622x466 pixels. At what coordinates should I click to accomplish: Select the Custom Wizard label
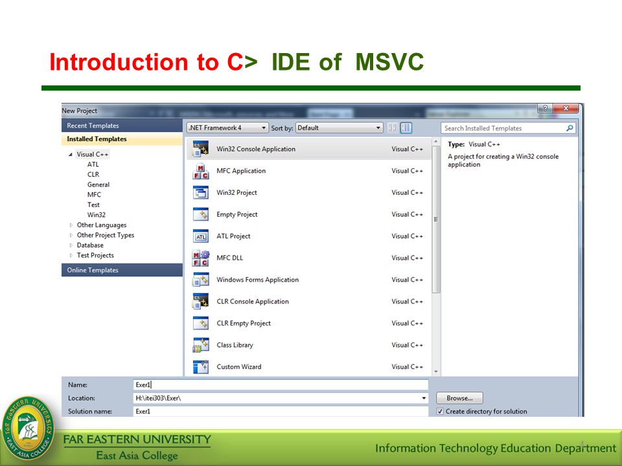[239, 367]
